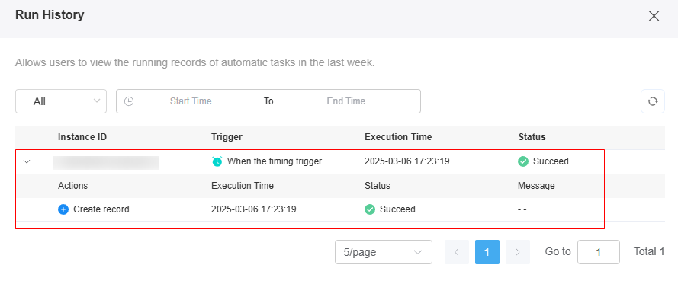Viewport: 678px width, 281px height.
Task: Go to next page arrow
Action: pyautogui.click(x=518, y=252)
